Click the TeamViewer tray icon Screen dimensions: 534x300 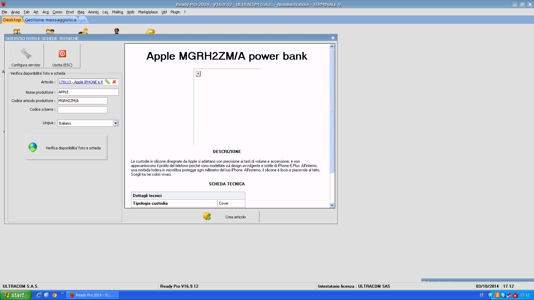pos(503,295)
